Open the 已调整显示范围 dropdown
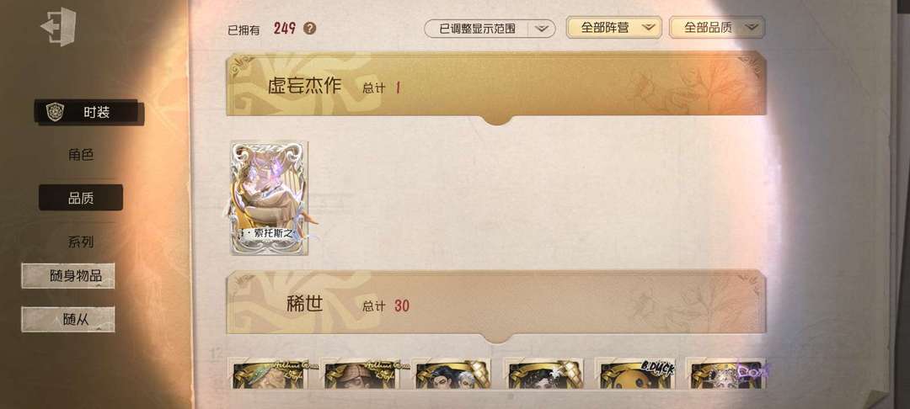The height and width of the screenshot is (409, 910). pyautogui.click(x=490, y=29)
